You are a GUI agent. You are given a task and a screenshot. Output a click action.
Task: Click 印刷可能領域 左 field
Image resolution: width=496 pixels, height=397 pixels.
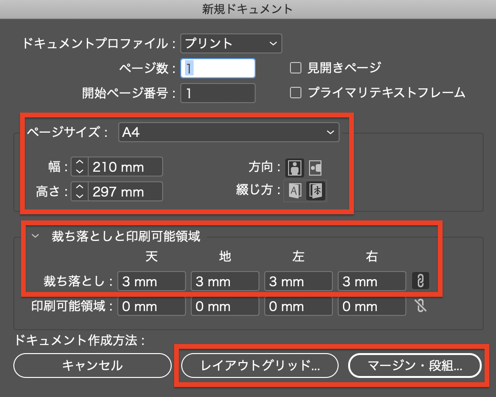click(x=298, y=306)
